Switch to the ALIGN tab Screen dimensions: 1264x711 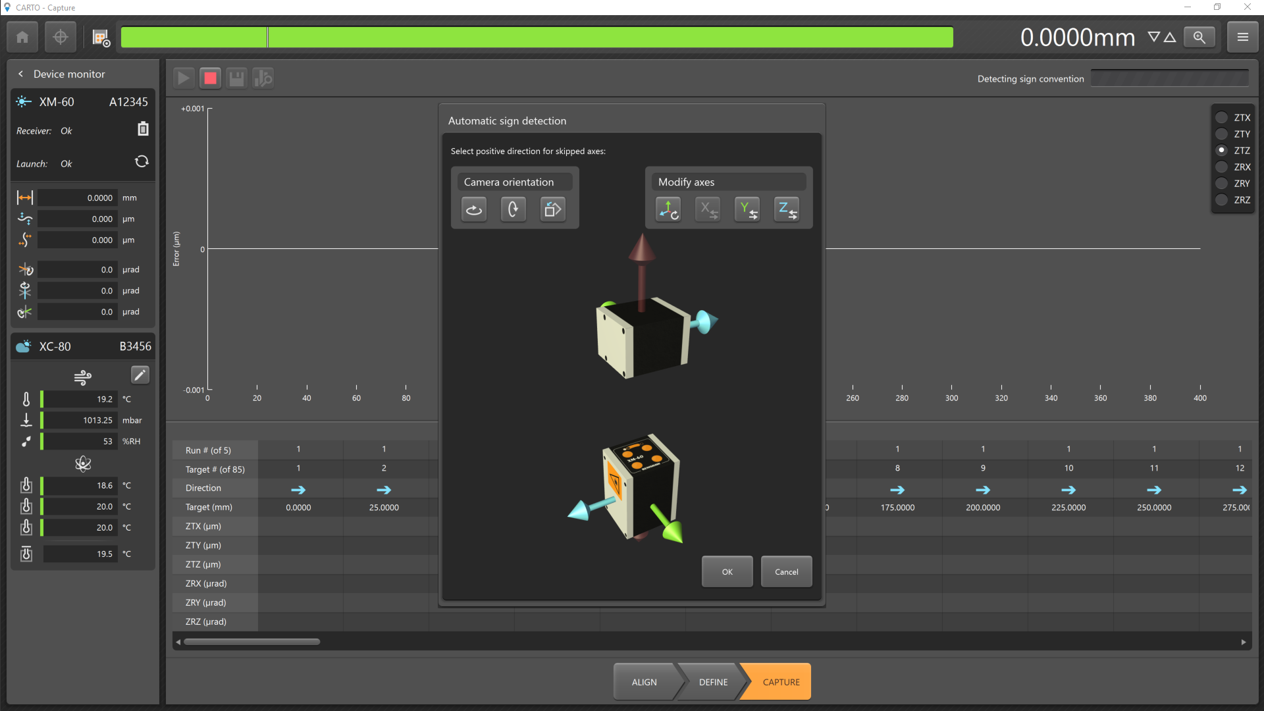(644, 682)
